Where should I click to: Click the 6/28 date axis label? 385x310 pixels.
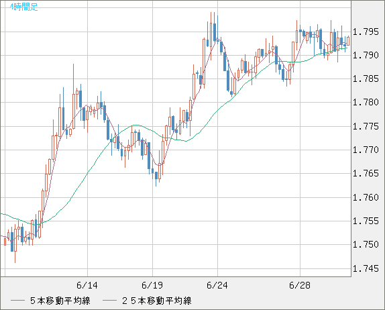point(300,285)
